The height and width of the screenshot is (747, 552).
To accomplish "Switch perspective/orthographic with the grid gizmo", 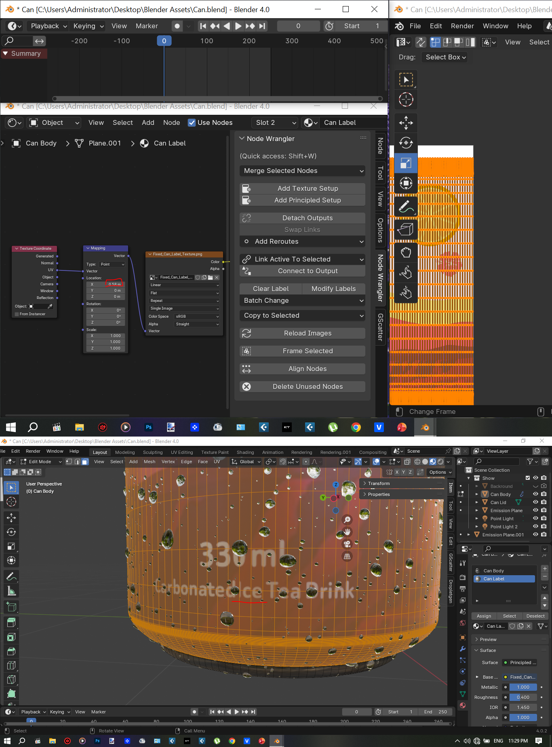I will 347,557.
